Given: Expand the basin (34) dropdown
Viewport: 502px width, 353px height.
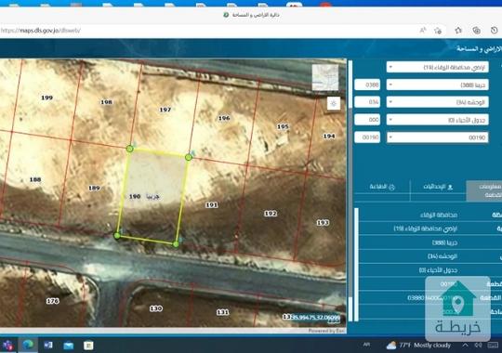Looking at the screenshot, I should [x=437, y=102].
